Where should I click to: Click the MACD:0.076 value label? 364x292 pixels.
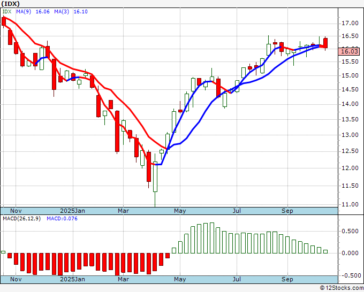click(62, 219)
